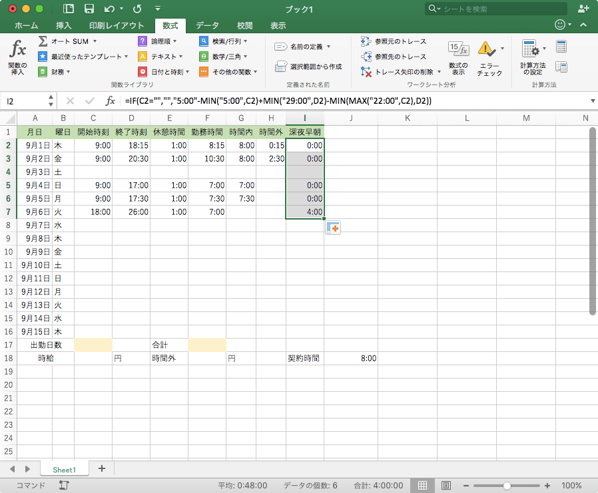The height and width of the screenshot is (493, 598).
Task: Click the sheet search field
Action: [496, 9]
